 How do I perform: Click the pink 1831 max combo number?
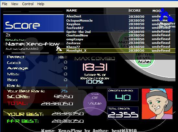pos(95,67)
